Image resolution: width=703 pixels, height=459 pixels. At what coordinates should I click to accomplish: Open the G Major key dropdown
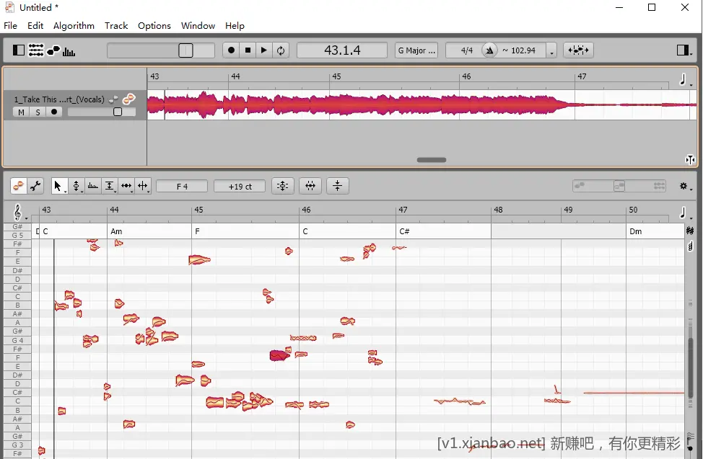click(416, 50)
